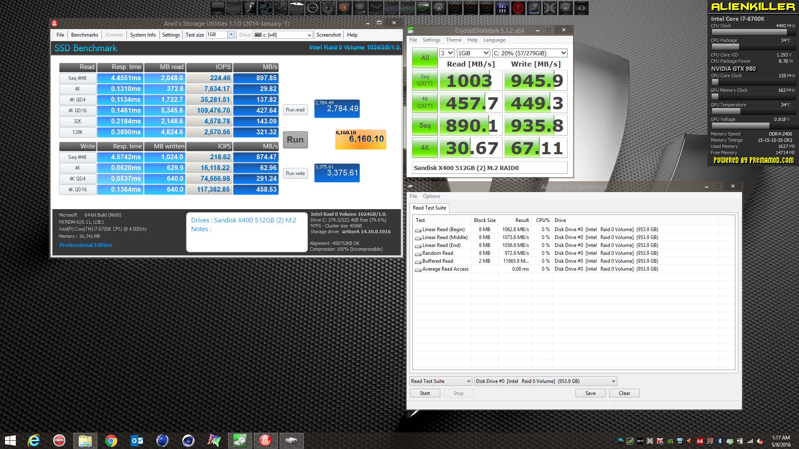This screenshot has height=449, width=799.
Task: Expand the Drive c: [w8] dropdown
Action: point(309,35)
